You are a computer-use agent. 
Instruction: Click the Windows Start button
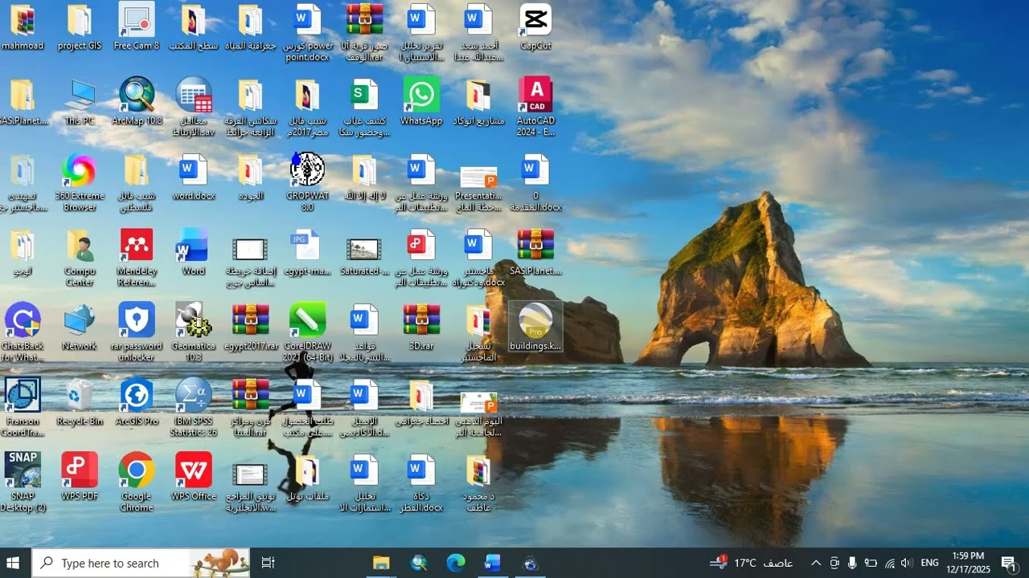[x=13, y=563]
